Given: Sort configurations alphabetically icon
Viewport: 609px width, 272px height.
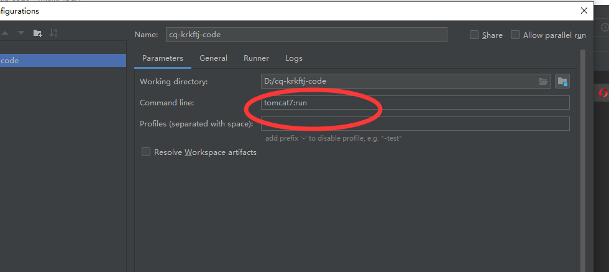Looking at the screenshot, I should [53, 33].
